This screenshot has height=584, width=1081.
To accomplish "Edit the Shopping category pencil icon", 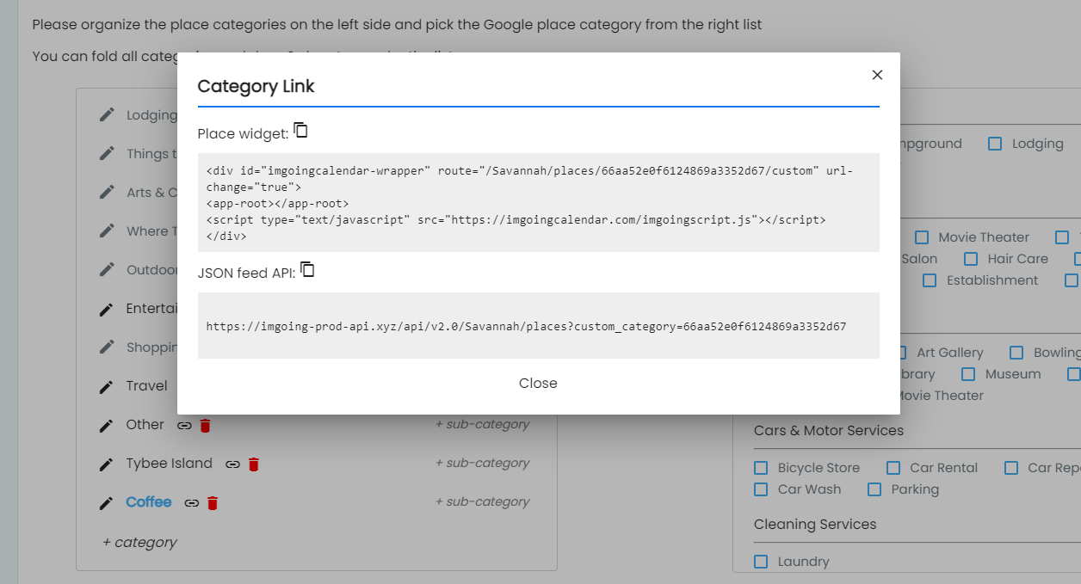I will [x=107, y=347].
